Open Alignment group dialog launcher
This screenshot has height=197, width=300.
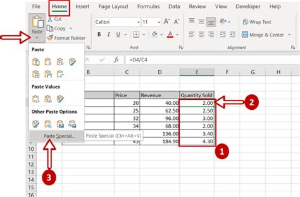coord(293,47)
